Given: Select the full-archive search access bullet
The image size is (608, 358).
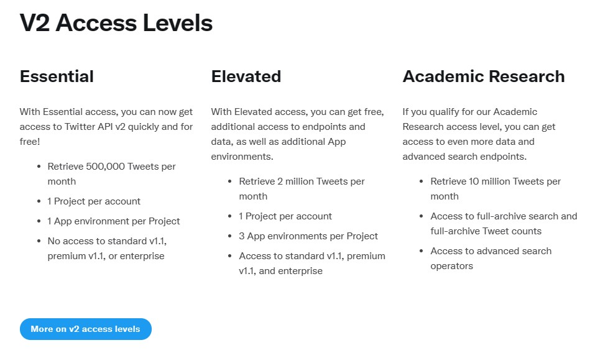Looking at the screenshot, I should [504, 223].
